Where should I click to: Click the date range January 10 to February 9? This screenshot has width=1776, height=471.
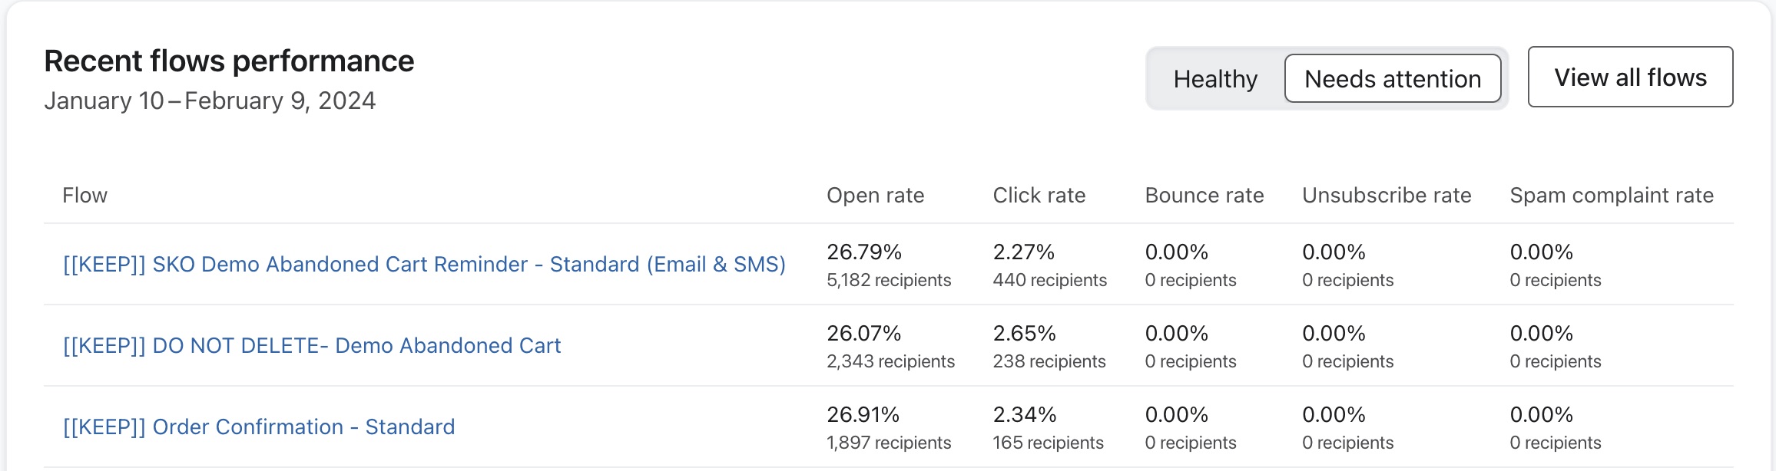210,100
